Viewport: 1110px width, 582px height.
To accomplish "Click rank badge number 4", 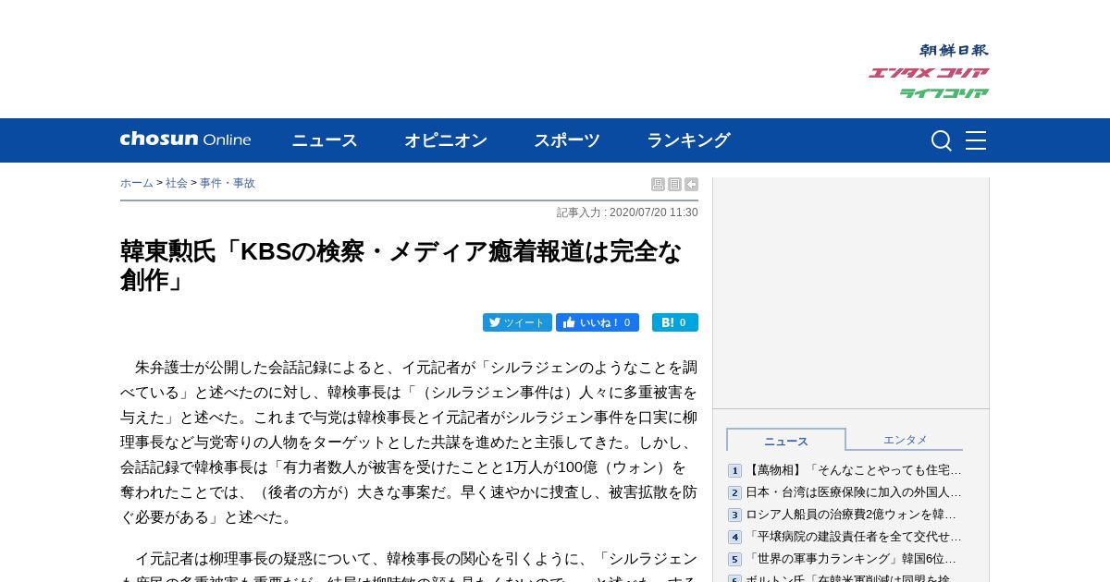I will 734,537.
